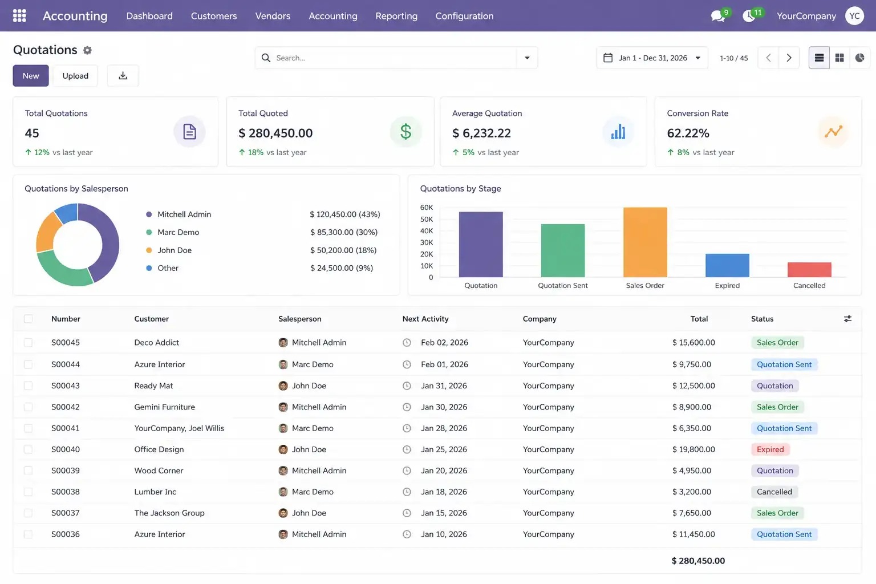Tick the checkbox for S00043

(28, 386)
